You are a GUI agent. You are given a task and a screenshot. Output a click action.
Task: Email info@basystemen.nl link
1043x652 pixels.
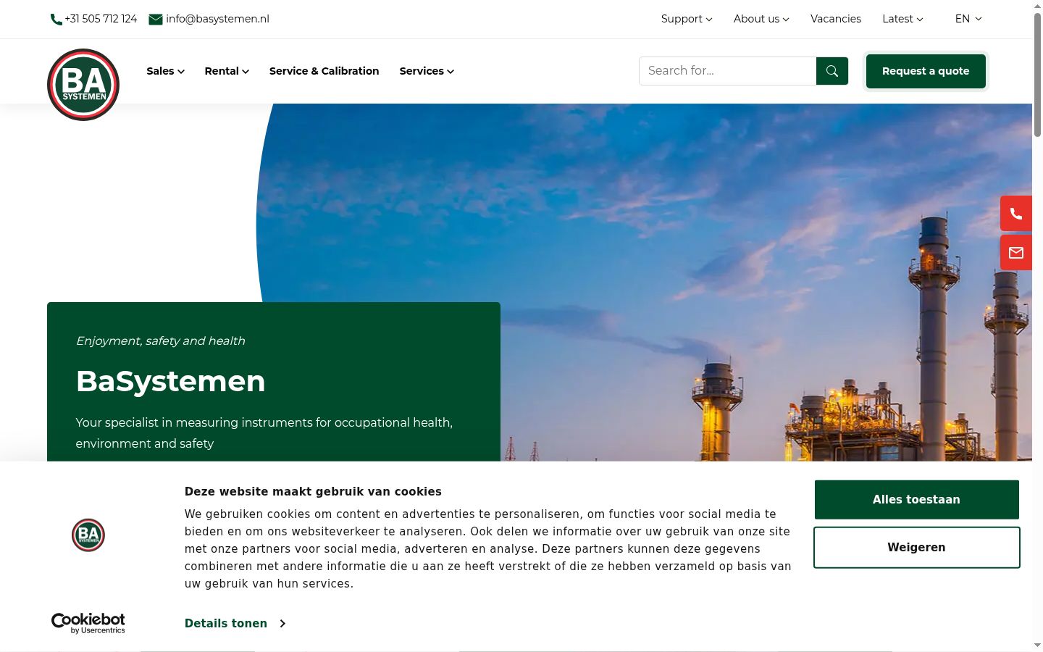click(217, 19)
